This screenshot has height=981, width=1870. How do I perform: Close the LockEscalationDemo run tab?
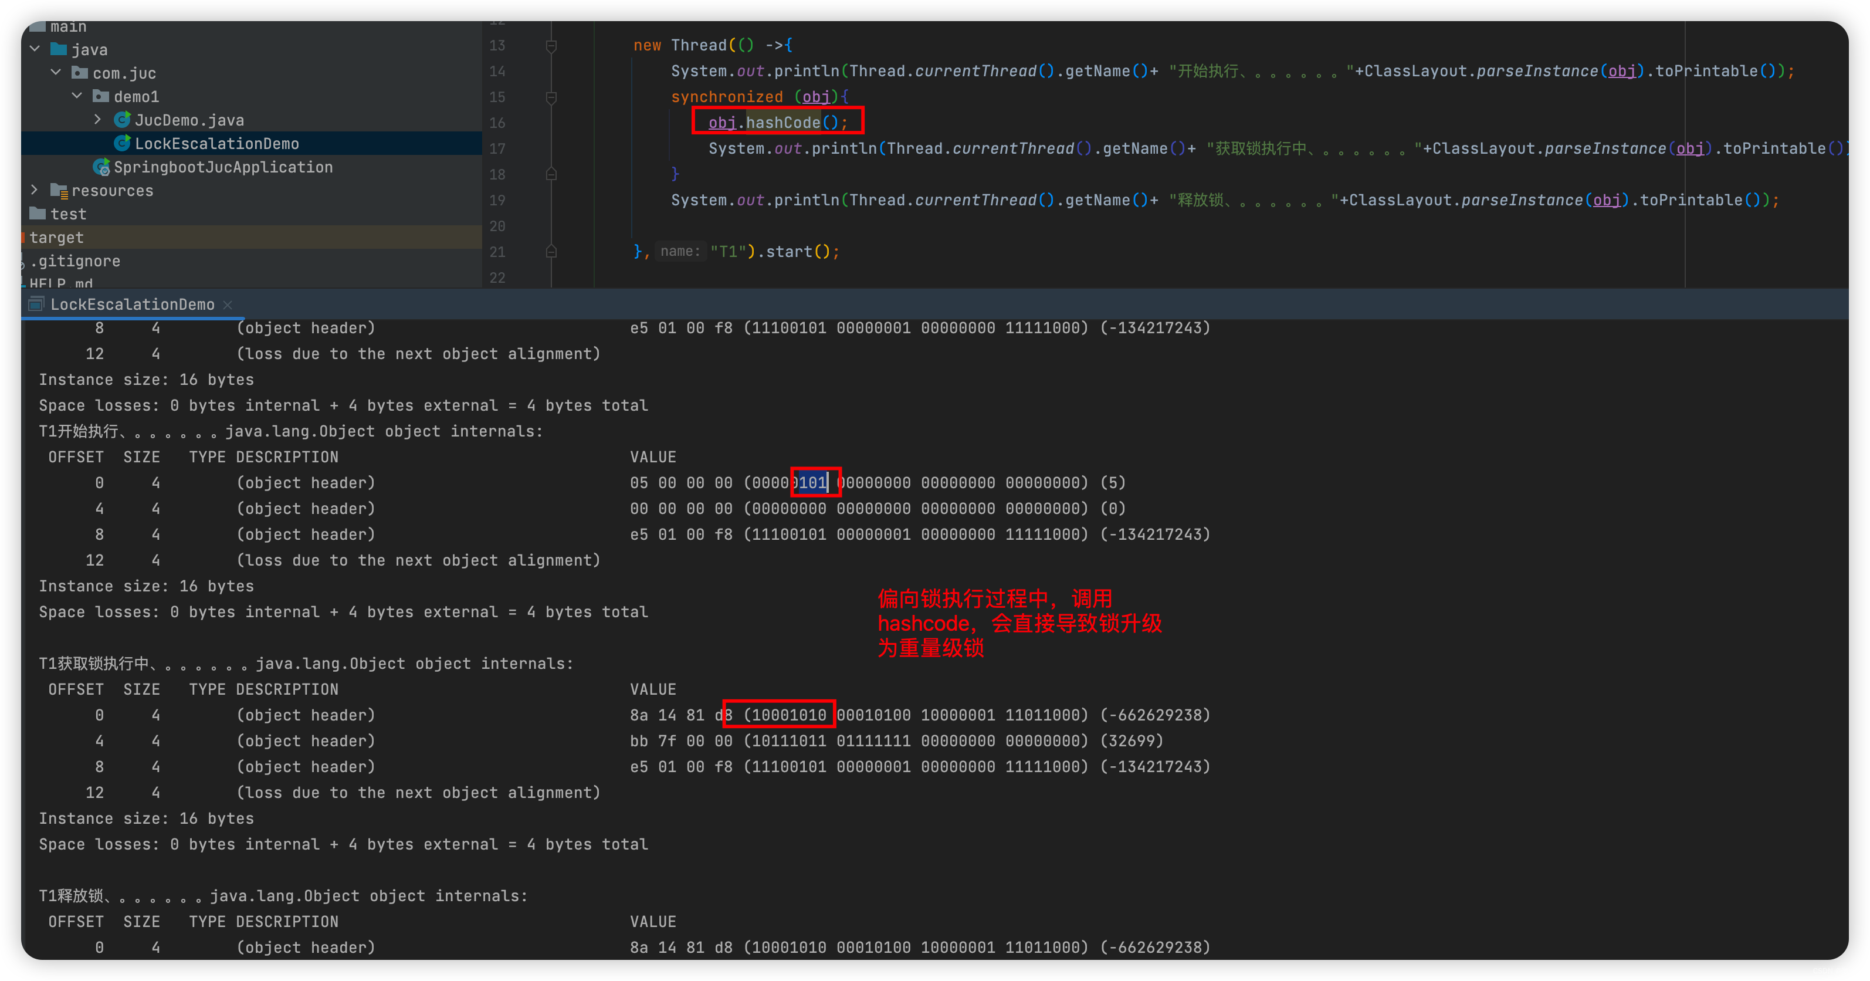click(x=227, y=305)
